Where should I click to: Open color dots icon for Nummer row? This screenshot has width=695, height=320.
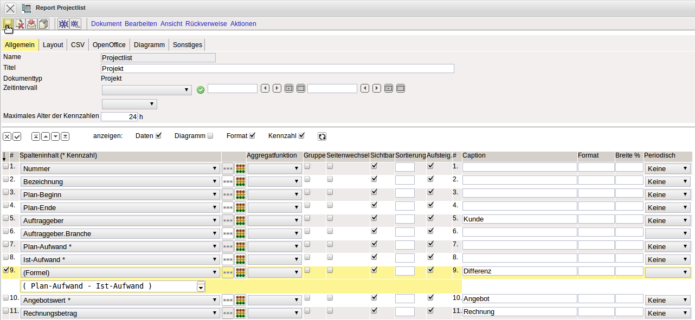[x=240, y=168]
